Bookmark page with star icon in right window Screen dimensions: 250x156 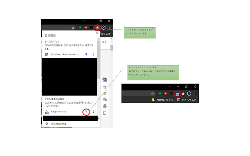[152, 94]
